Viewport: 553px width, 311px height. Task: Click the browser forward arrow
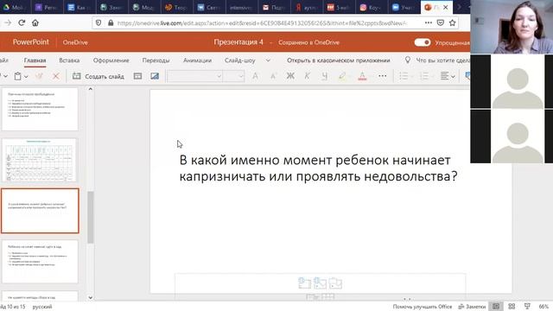8,23
